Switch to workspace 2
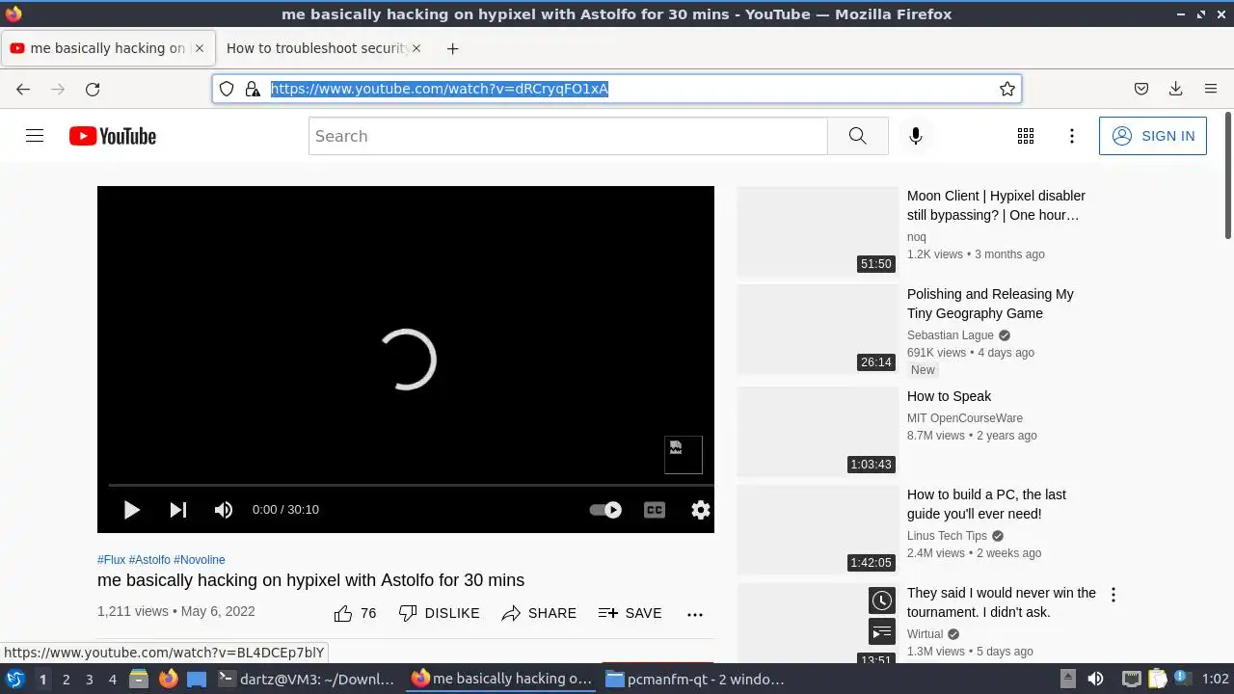 (66, 680)
